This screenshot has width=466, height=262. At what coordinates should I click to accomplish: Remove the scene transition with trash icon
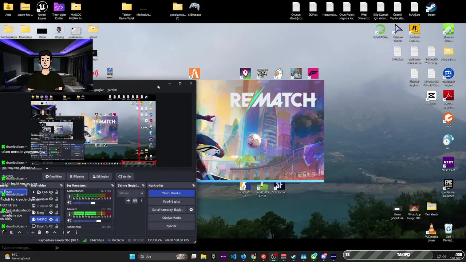coord(135,201)
